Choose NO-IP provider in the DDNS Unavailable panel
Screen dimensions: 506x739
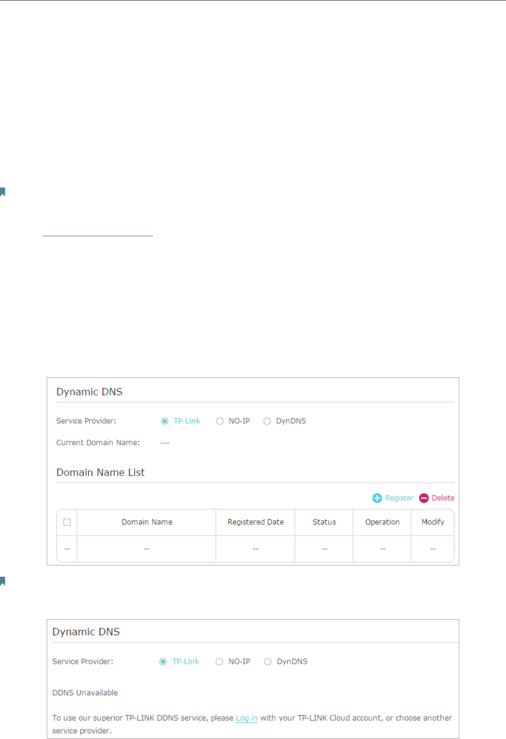click(219, 661)
